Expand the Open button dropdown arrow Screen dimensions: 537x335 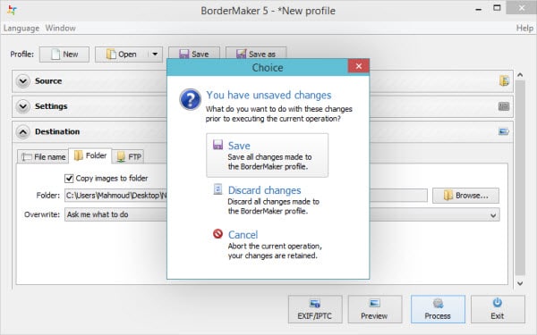(x=155, y=54)
